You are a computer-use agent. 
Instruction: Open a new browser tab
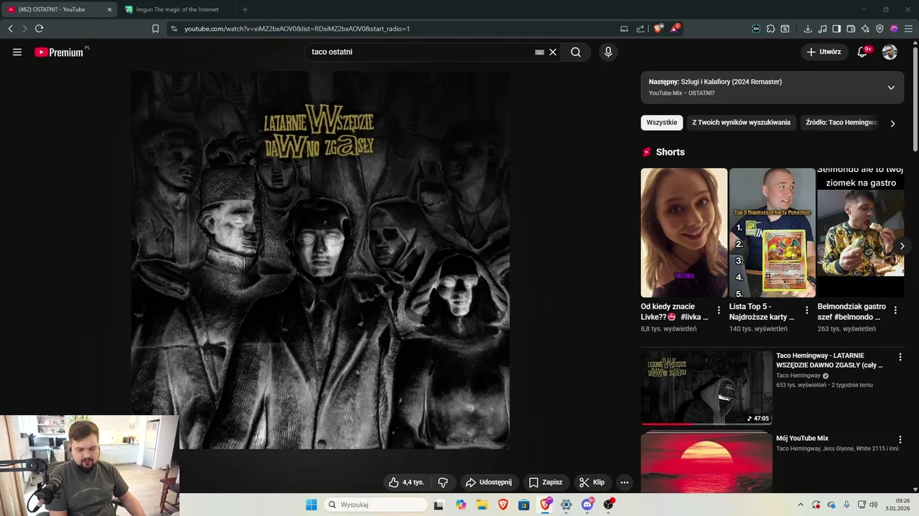pos(245,9)
